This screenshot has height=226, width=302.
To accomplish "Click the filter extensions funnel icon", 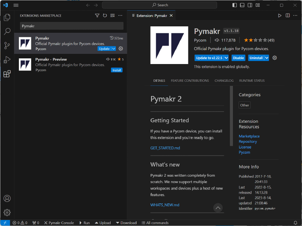I will pos(97,15).
